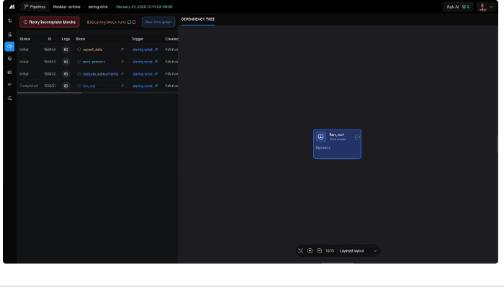Open the terminal-like sidebar icon
This screenshot has width=504, height=287.
(x=9, y=72)
